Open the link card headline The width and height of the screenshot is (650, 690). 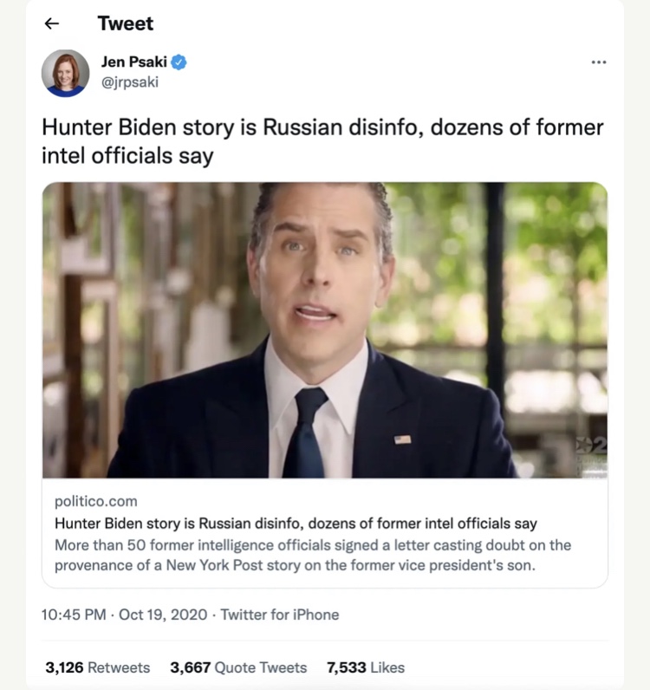coord(296,524)
